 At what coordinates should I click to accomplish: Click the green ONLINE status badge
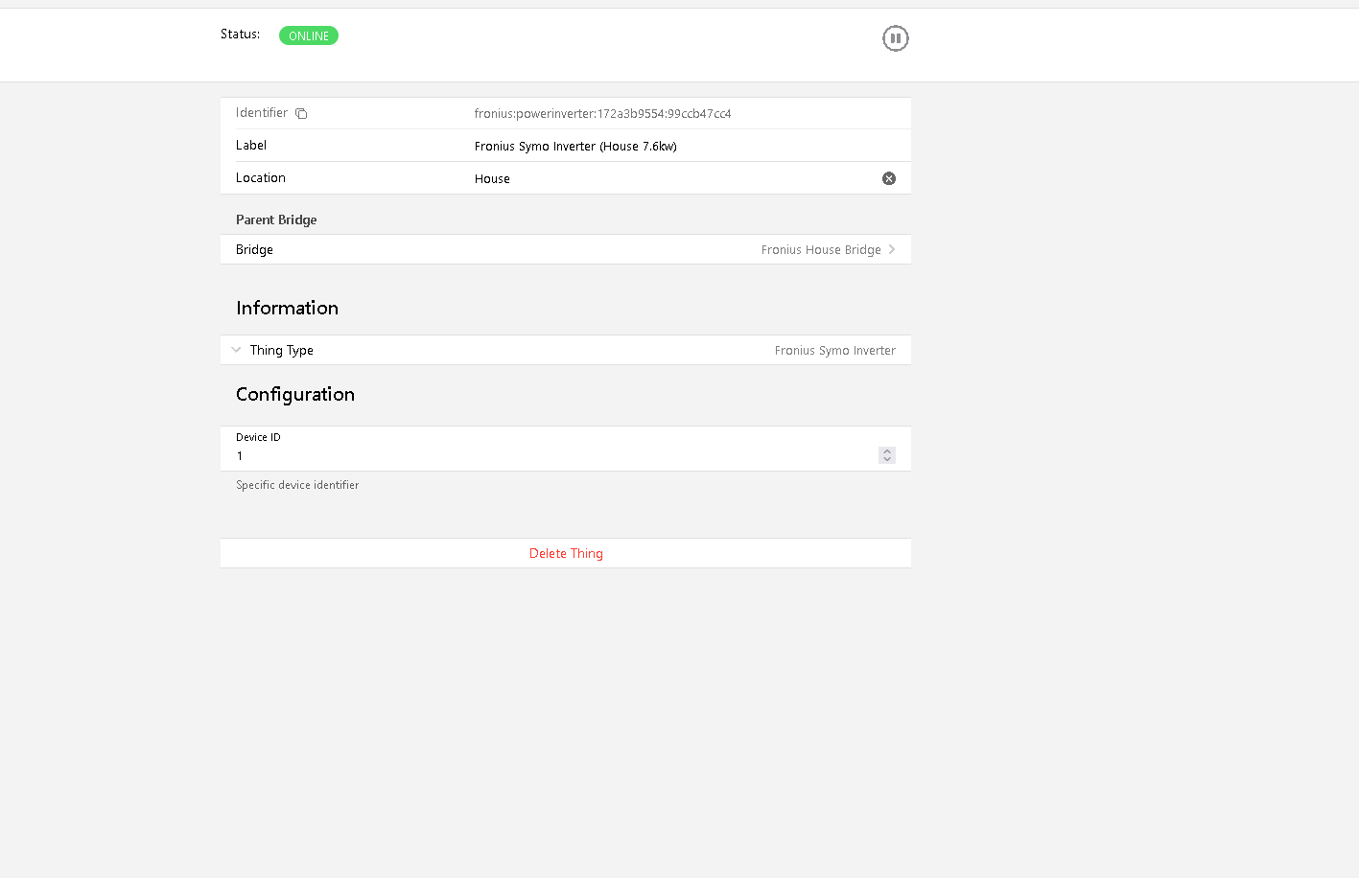(x=309, y=35)
